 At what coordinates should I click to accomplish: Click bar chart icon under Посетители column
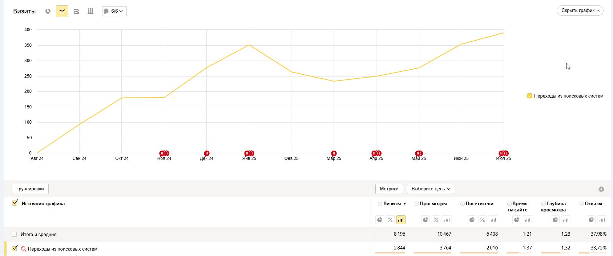(x=493, y=220)
